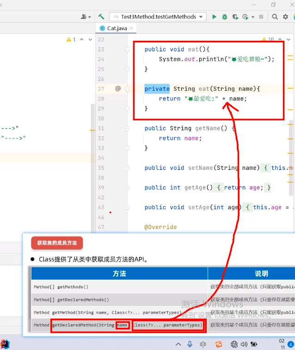
Task: Click the microphone tray icon
Action: coord(190,344)
